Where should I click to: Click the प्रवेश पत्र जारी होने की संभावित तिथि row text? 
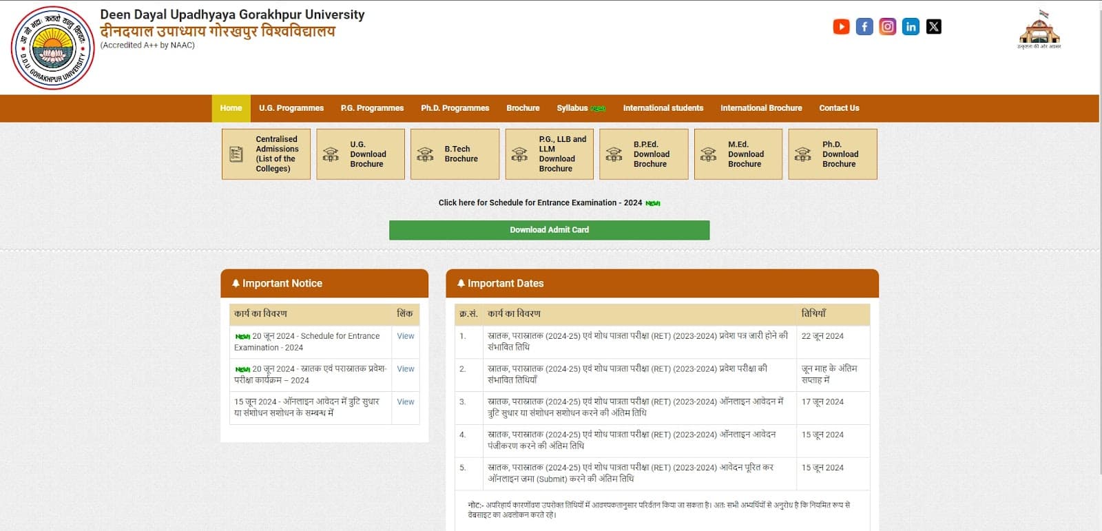[x=638, y=341]
